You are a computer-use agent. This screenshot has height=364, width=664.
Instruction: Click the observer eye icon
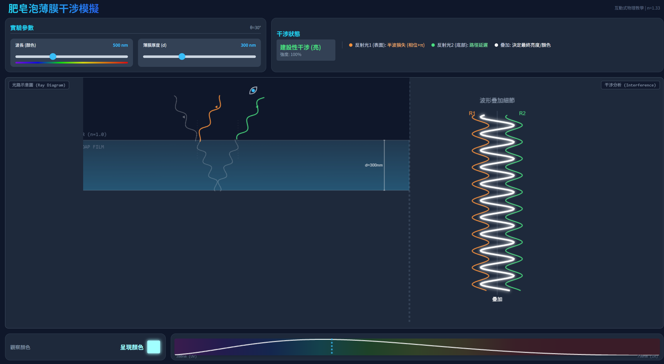tap(253, 90)
